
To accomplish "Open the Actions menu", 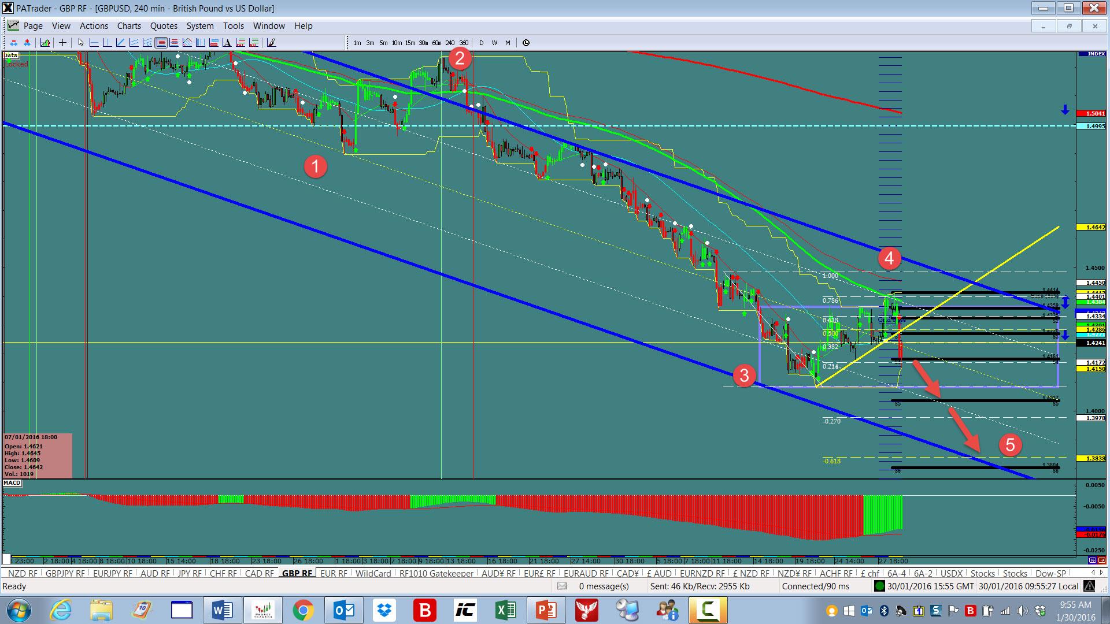I will click(94, 26).
